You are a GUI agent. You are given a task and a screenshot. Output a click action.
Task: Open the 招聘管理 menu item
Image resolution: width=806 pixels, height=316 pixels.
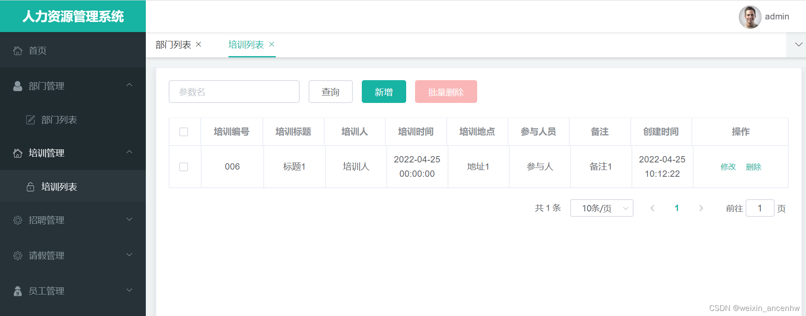73,220
